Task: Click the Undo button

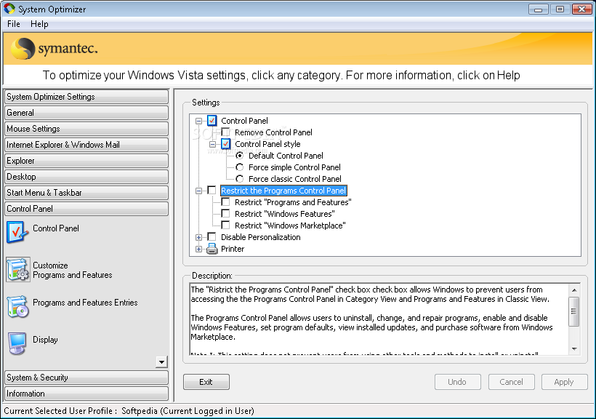Action: point(458,382)
